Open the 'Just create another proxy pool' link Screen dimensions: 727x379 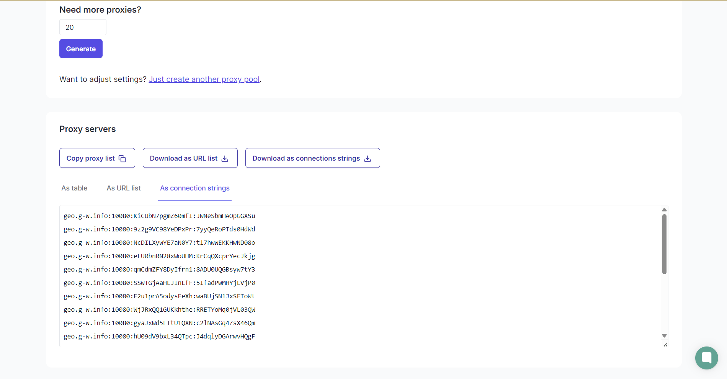click(x=204, y=79)
